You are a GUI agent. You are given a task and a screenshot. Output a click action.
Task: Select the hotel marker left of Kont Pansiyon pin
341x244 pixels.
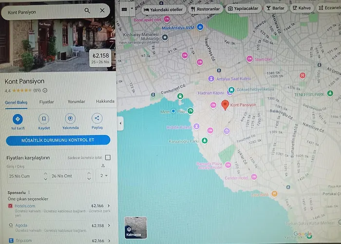[x=213, y=105]
